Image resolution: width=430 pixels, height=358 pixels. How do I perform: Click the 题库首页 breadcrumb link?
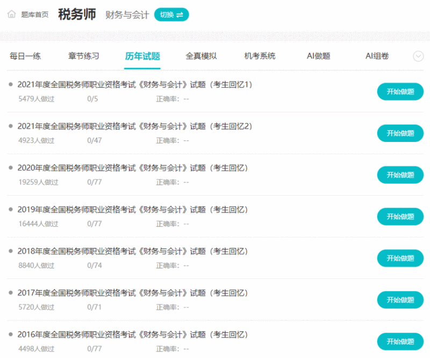(x=34, y=15)
